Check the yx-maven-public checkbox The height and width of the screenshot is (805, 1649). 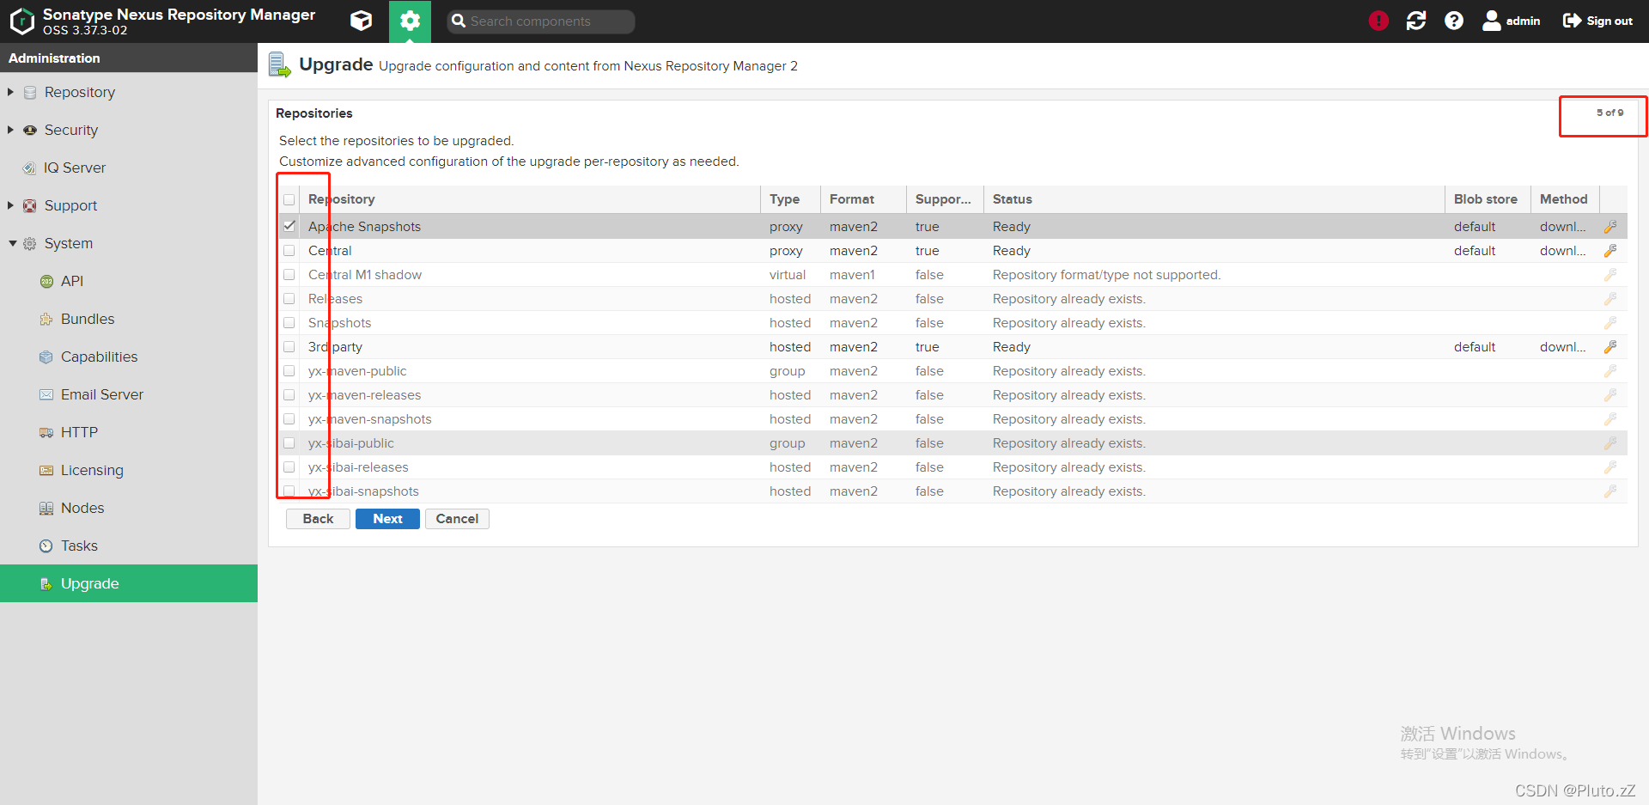point(289,371)
